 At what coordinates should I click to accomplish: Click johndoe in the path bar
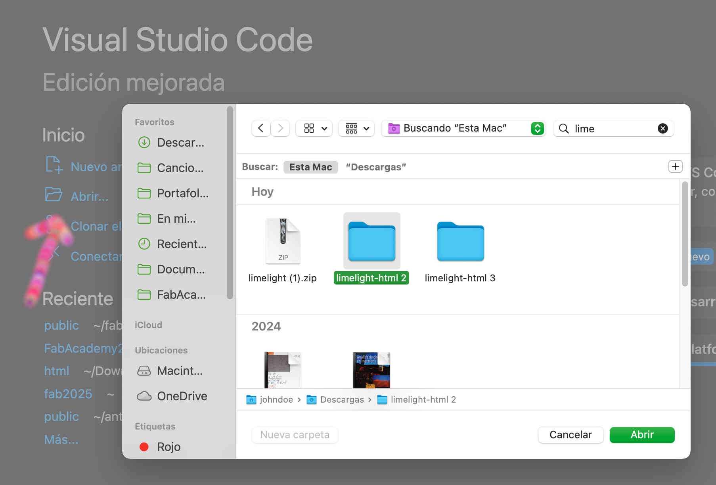tap(270, 399)
